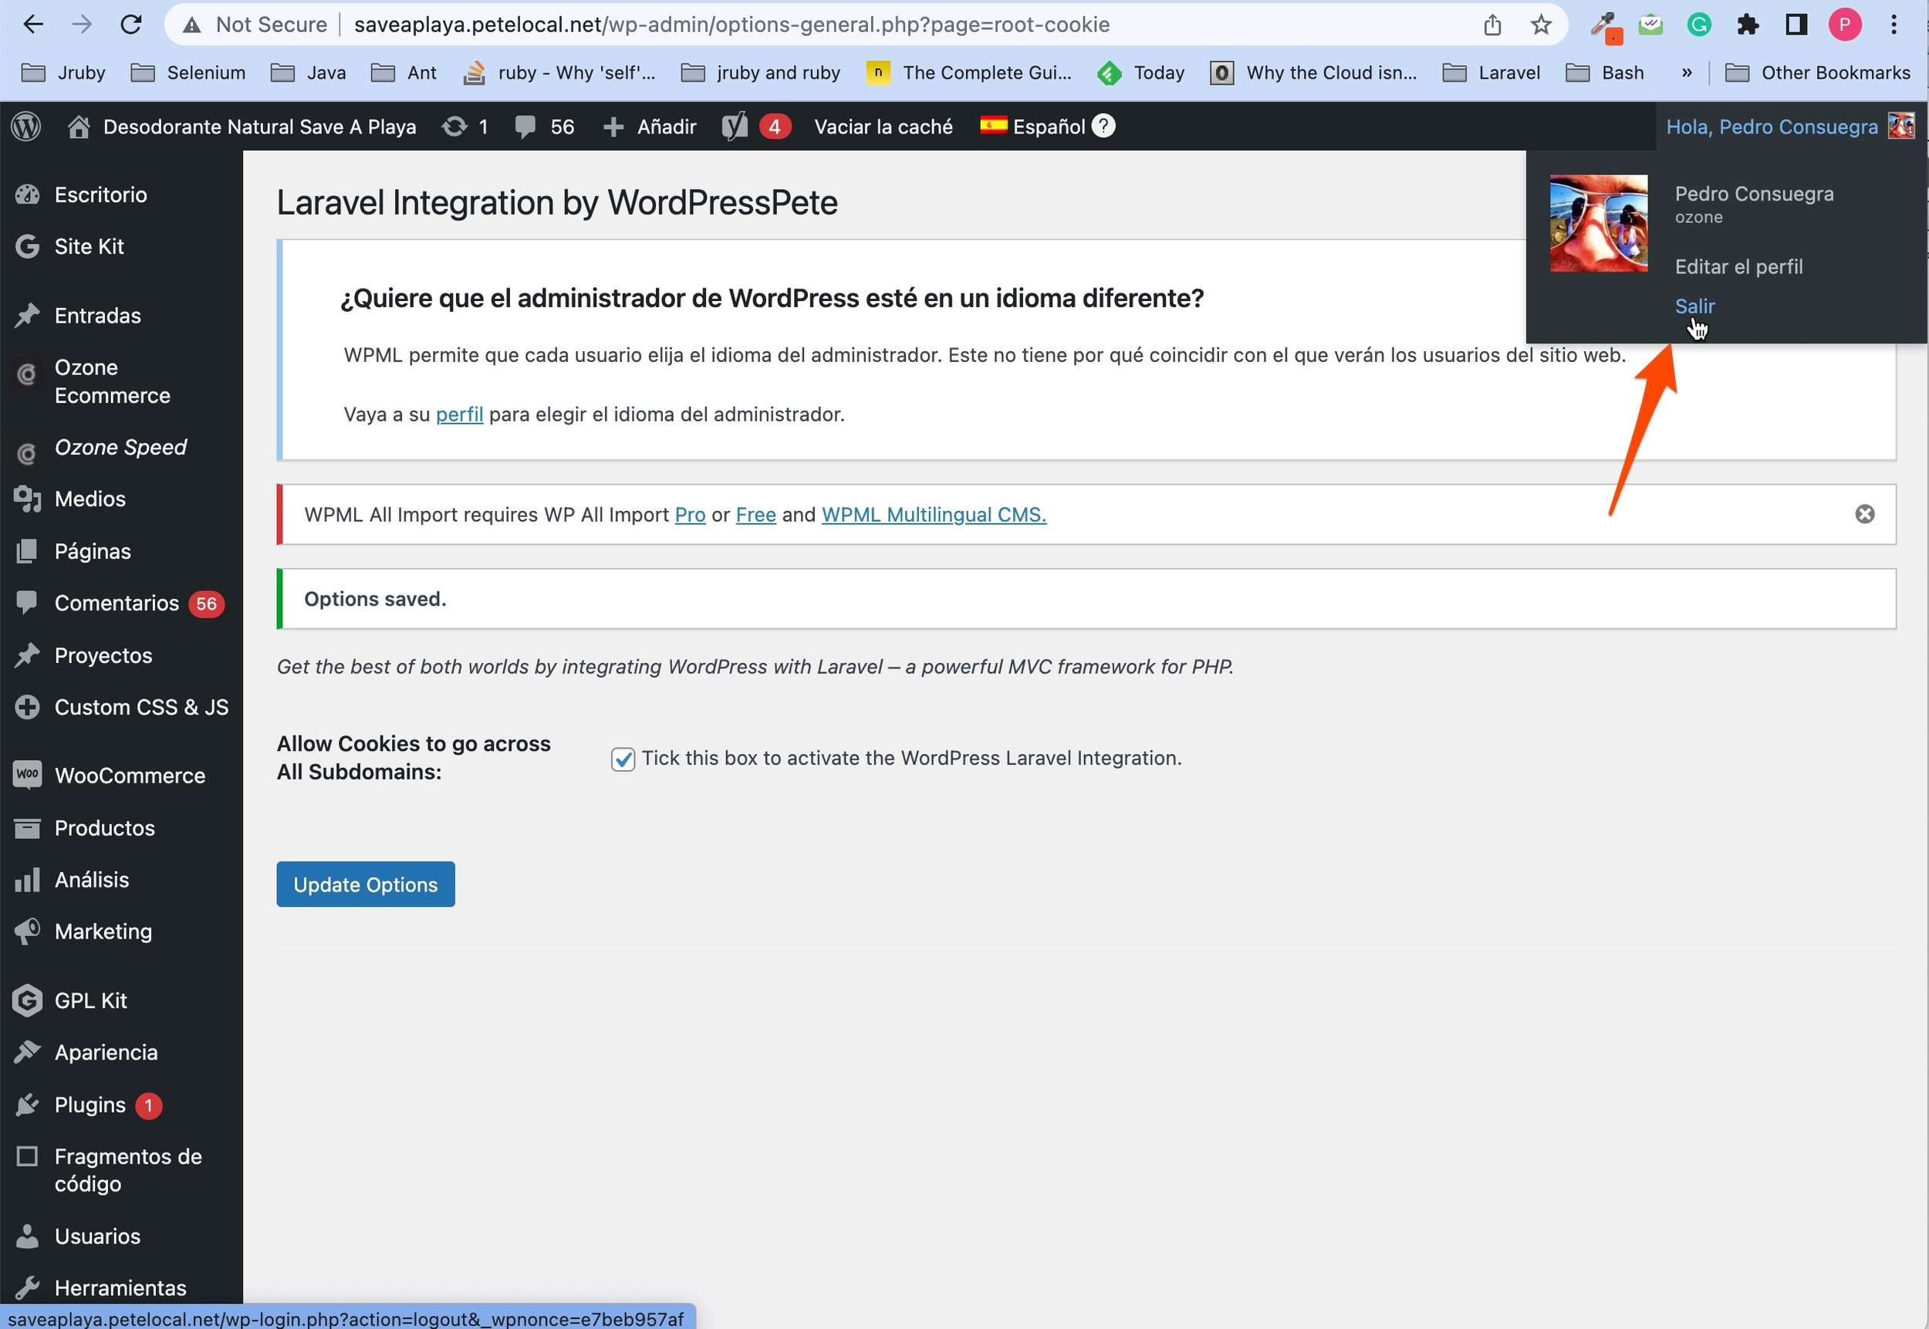Open updates via the circular arrows icon

tap(454, 127)
